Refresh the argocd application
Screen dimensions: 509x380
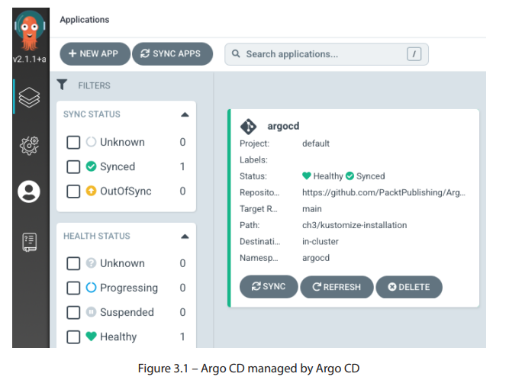click(337, 287)
